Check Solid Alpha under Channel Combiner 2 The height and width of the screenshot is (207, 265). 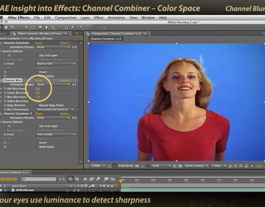coord(37,147)
